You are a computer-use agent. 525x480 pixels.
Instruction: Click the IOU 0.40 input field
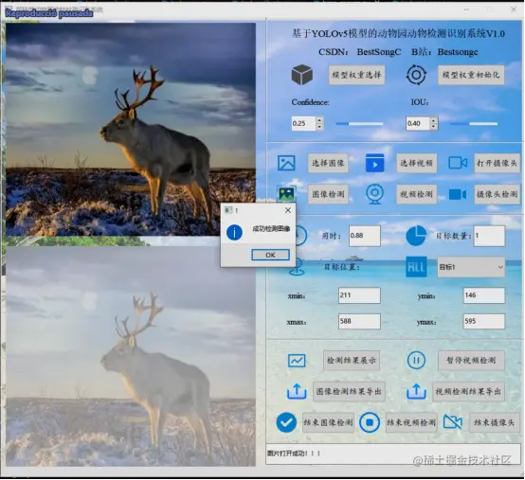tap(418, 123)
